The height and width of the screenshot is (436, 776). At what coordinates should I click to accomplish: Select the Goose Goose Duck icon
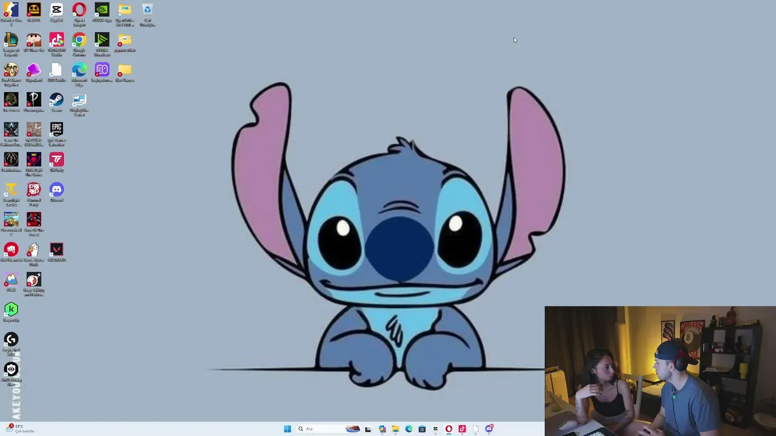coord(34,255)
